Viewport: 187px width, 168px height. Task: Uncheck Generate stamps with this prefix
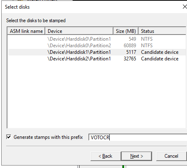point(9,137)
